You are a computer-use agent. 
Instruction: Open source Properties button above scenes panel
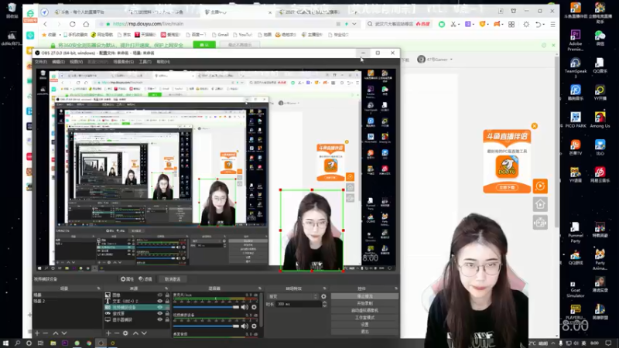pyautogui.click(x=127, y=279)
